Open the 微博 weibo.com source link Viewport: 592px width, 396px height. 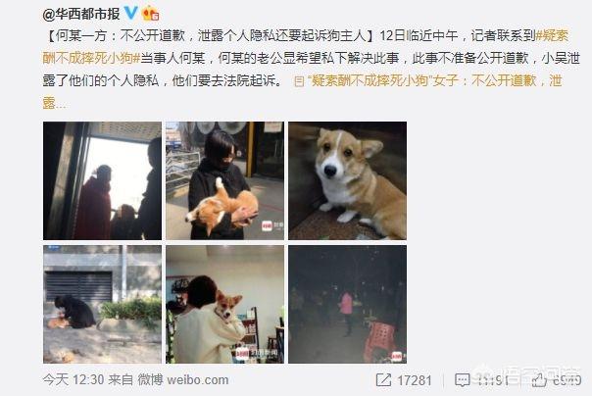(182, 379)
